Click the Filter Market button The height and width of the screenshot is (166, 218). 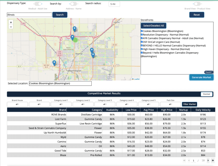tap(190, 104)
